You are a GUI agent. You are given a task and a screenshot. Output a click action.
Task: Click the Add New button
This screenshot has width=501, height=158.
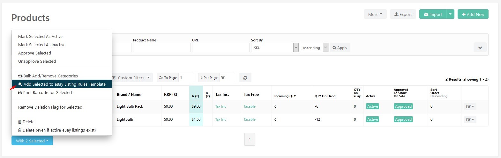coord(473,14)
